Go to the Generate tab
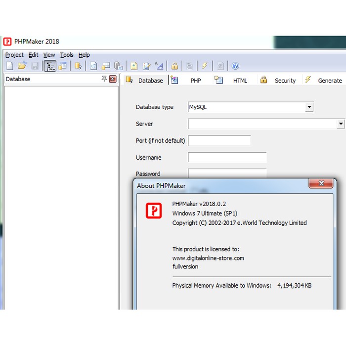Viewport: 346px width, 346px height. 329,81
